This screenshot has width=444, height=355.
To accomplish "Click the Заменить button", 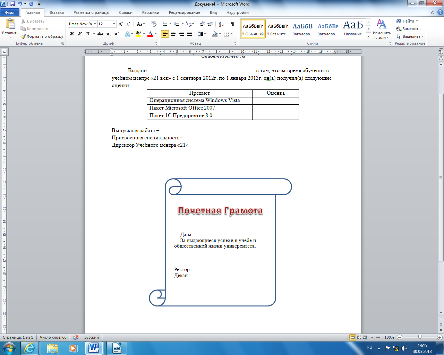I will click(409, 29).
